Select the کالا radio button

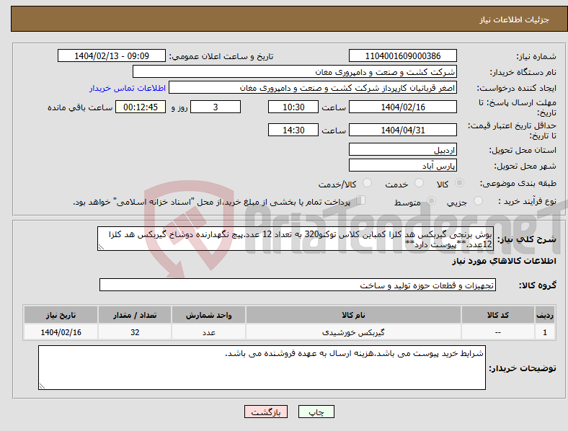point(459,183)
